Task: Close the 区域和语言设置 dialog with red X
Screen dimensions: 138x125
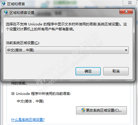Action: tap(126, 12)
